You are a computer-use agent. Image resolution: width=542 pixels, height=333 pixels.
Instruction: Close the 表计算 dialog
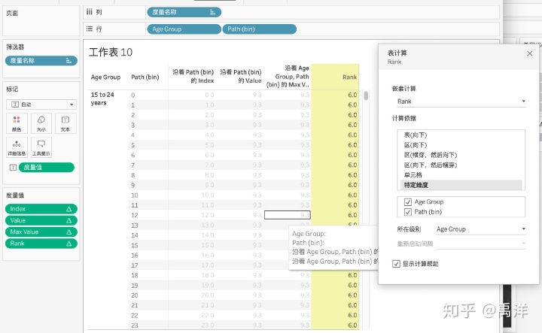point(529,53)
